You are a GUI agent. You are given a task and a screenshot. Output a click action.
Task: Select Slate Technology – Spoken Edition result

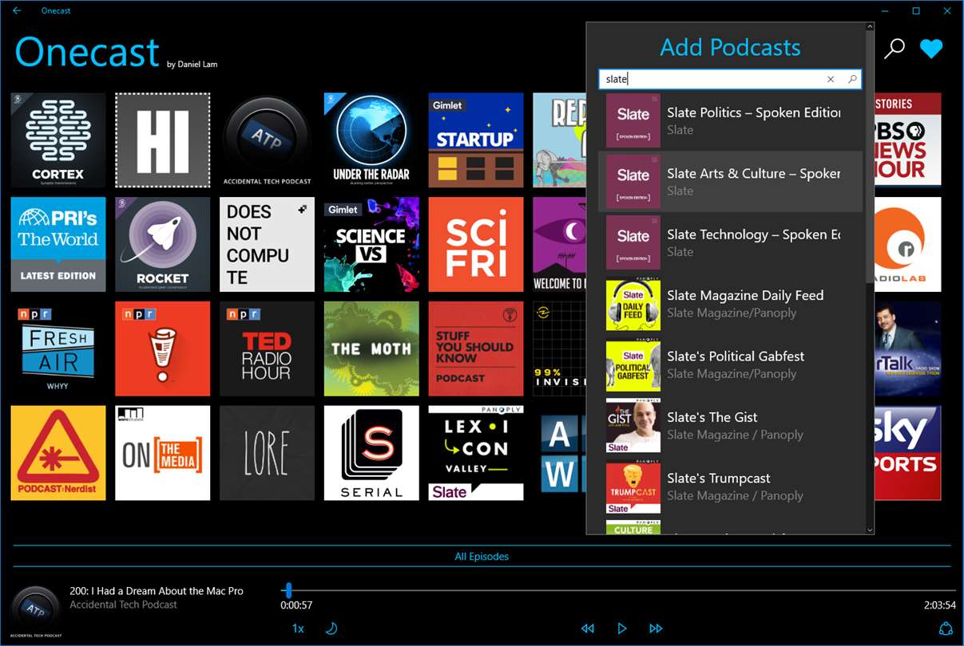[730, 242]
